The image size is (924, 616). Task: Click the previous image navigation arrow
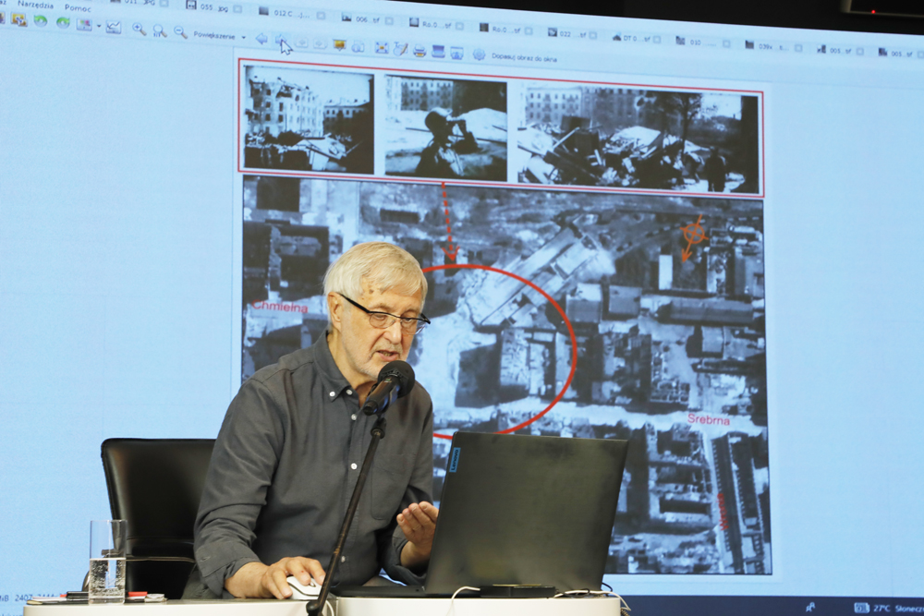[260, 40]
